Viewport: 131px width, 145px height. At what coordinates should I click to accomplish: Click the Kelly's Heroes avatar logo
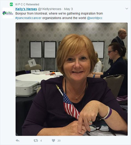pos(8,13)
